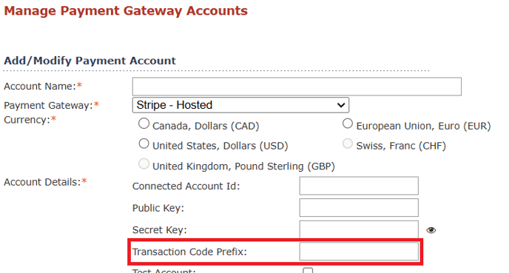Viewport: 509px width, 273px height.
Task: Click inside the Secret Key field
Action: tap(359, 229)
